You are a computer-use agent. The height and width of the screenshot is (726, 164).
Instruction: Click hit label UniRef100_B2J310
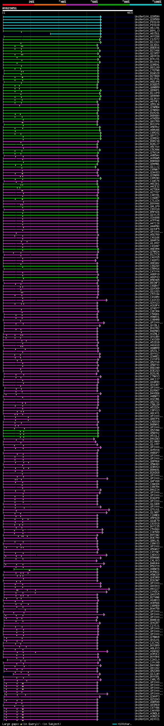pos(147,42)
